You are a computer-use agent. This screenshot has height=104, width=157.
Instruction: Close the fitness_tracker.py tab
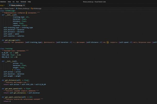click(24, 5)
